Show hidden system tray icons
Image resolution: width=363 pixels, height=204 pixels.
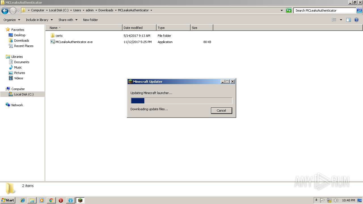click(x=316, y=200)
